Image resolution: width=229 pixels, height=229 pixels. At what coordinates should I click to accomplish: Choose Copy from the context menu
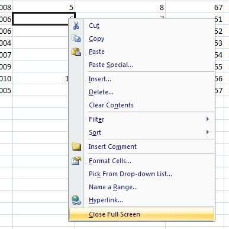(141, 39)
